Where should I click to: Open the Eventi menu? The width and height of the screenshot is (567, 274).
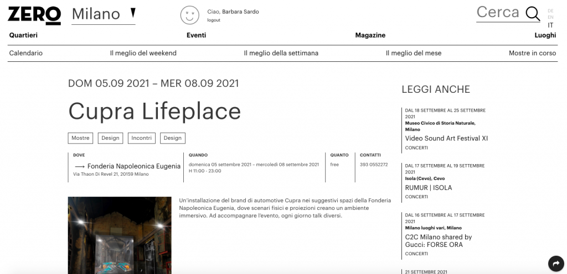pyautogui.click(x=197, y=35)
